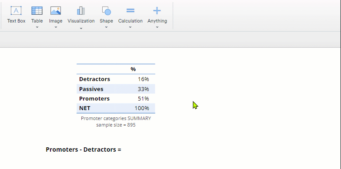Viewport: 341px width, 169px height.
Task: Click the Shape icon
Action: pos(106,10)
